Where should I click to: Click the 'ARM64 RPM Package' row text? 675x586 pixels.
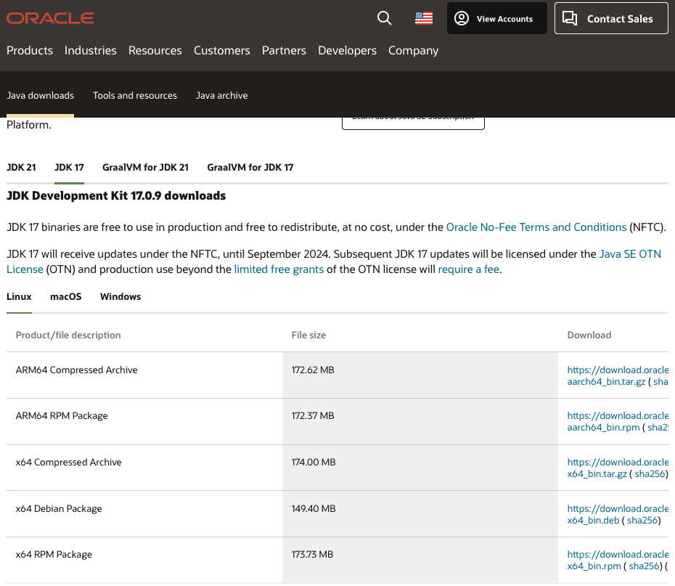pos(62,415)
